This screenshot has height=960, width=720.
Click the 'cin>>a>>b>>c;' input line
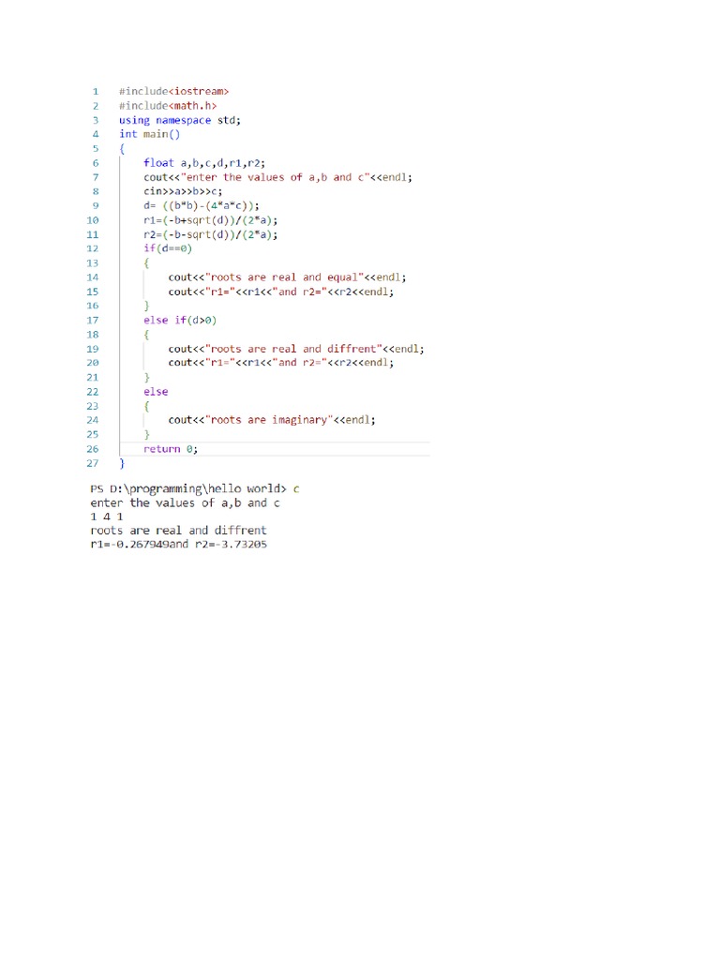[183, 191]
